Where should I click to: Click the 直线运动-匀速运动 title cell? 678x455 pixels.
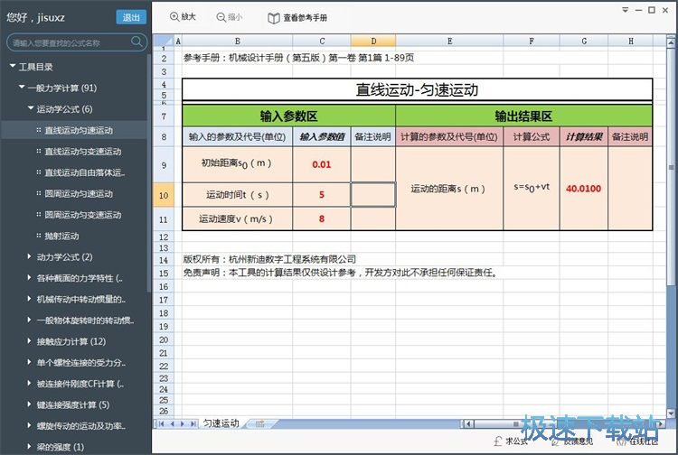[417, 89]
